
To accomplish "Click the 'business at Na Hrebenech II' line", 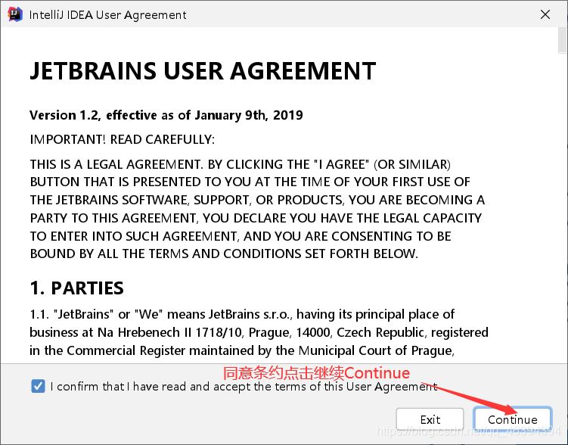I will [259, 332].
